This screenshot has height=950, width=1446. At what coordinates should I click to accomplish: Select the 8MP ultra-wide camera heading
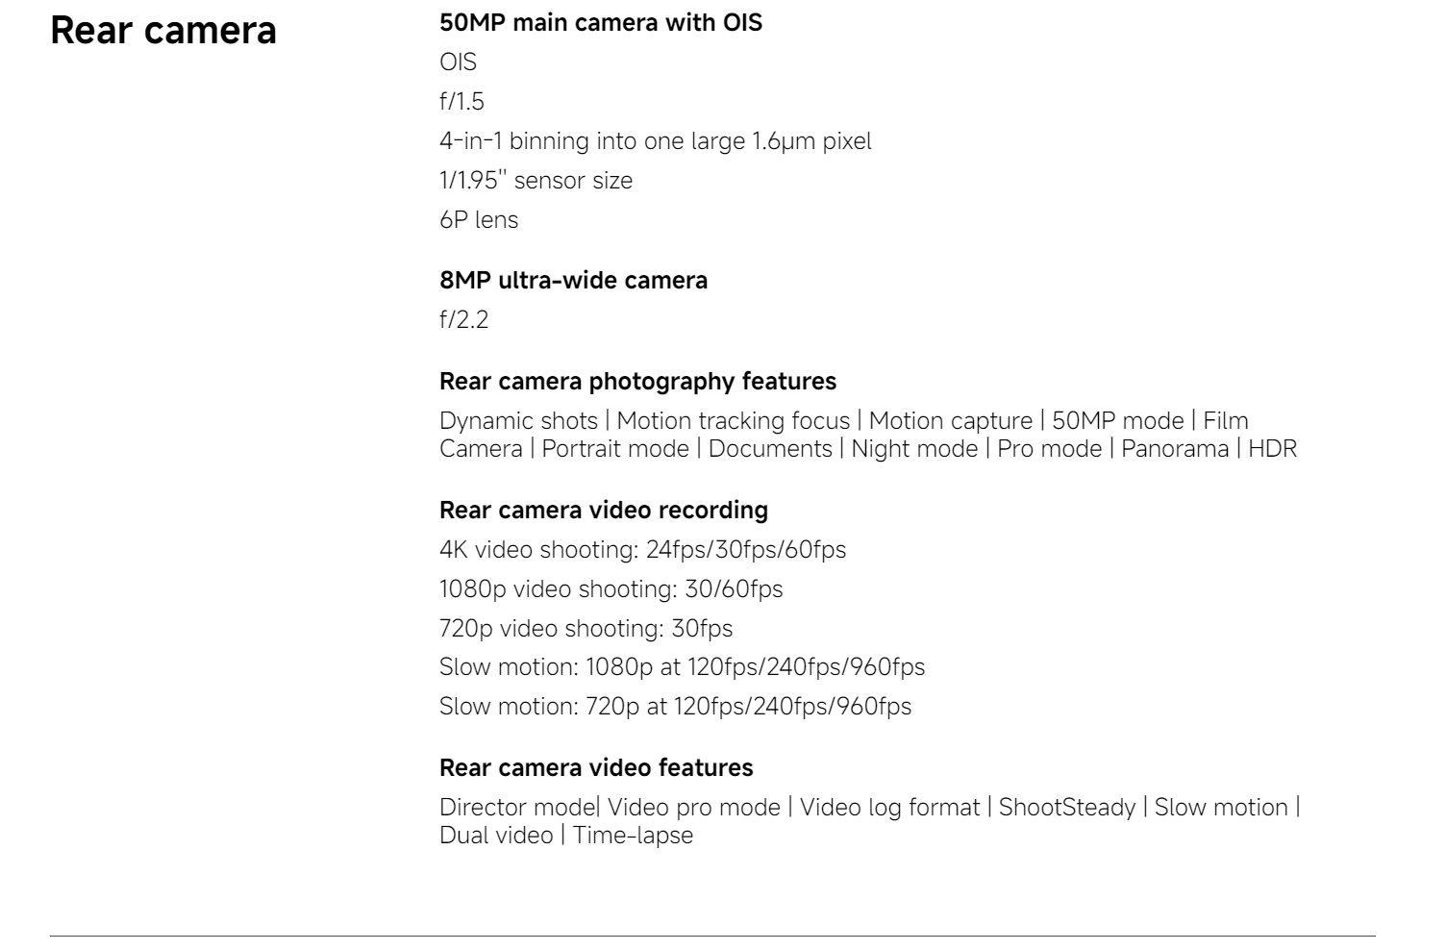(x=573, y=280)
